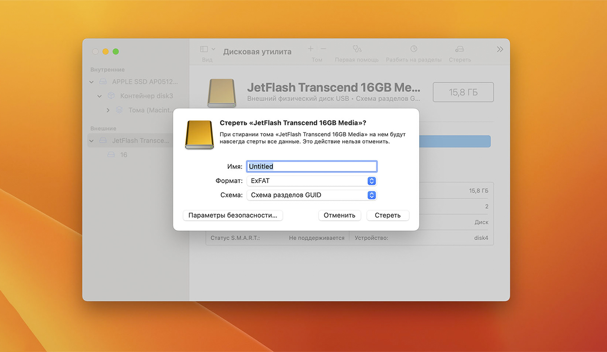607x352 pixels.
Task: Select Контейнер disk3 in sidebar
Action: (x=146, y=96)
